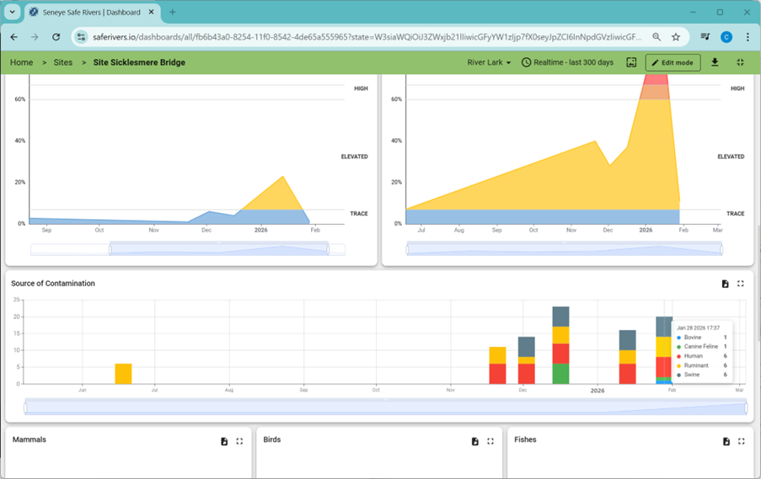Click Swine entry in chart tooltip

(701, 375)
